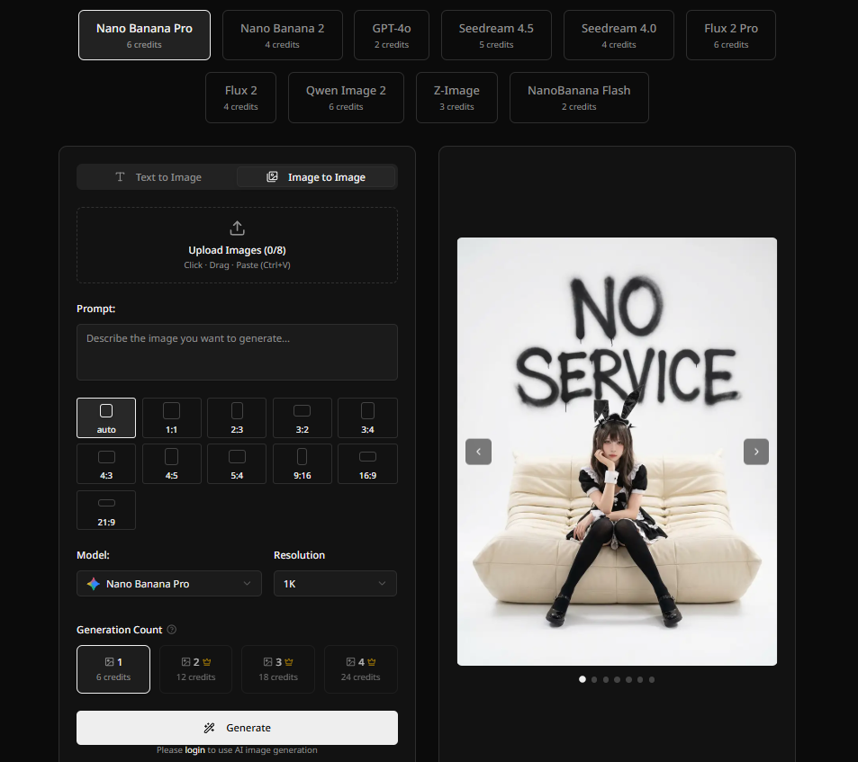Follow the login link below Generate

[194, 750]
